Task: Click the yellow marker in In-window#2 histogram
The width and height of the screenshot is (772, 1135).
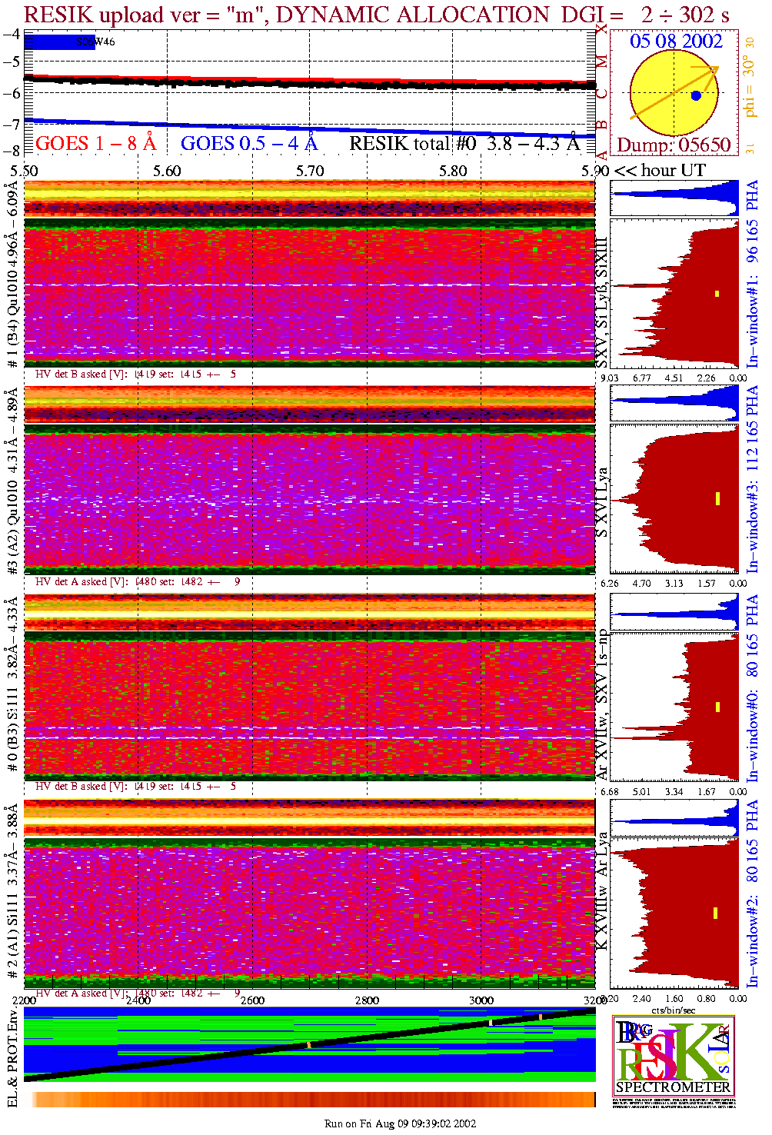Action: (x=715, y=914)
